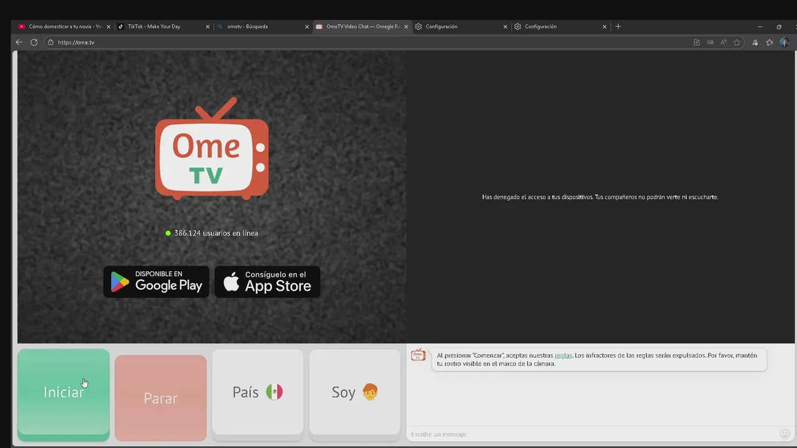Restore down the browser window

click(779, 27)
